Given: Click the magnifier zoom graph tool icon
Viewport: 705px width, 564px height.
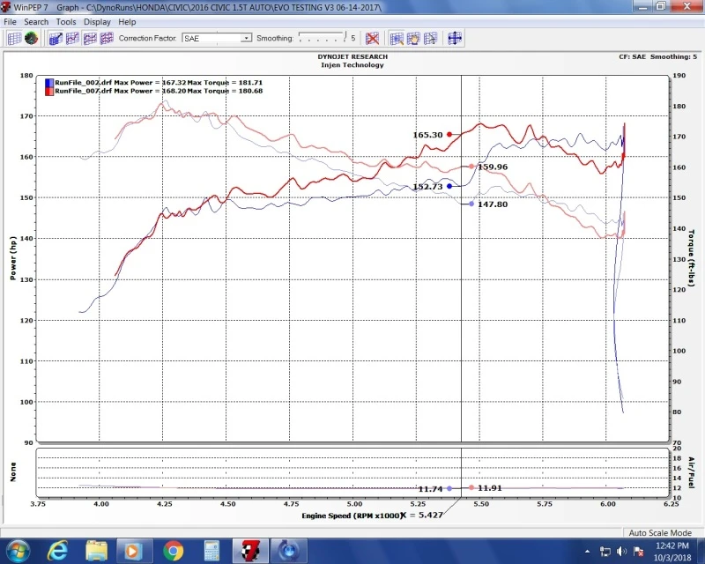Looking at the screenshot, I should 397,39.
